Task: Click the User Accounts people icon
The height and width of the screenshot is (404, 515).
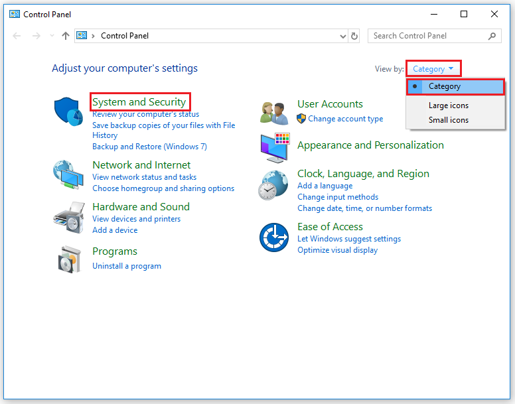Action: (x=274, y=113)
